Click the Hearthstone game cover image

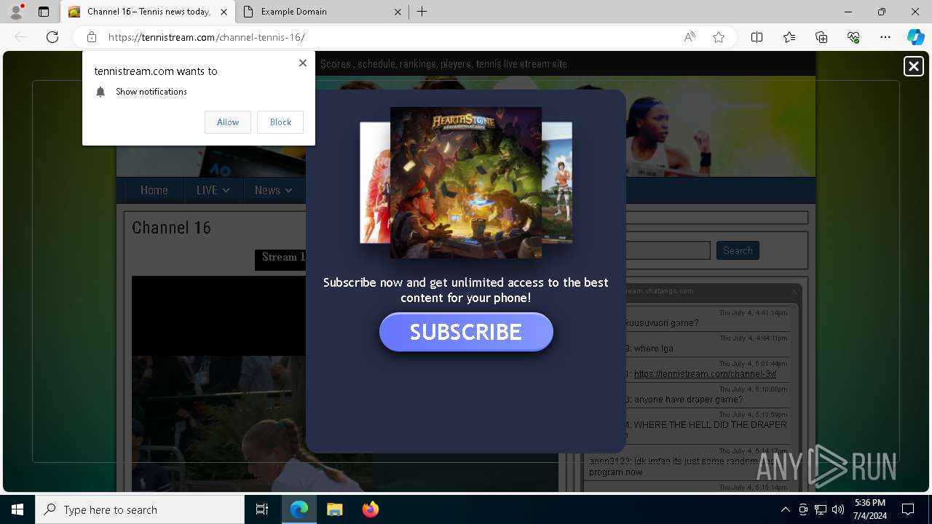[466, 183]
